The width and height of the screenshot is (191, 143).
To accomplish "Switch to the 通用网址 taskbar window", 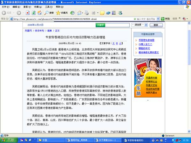I will 79,140.
